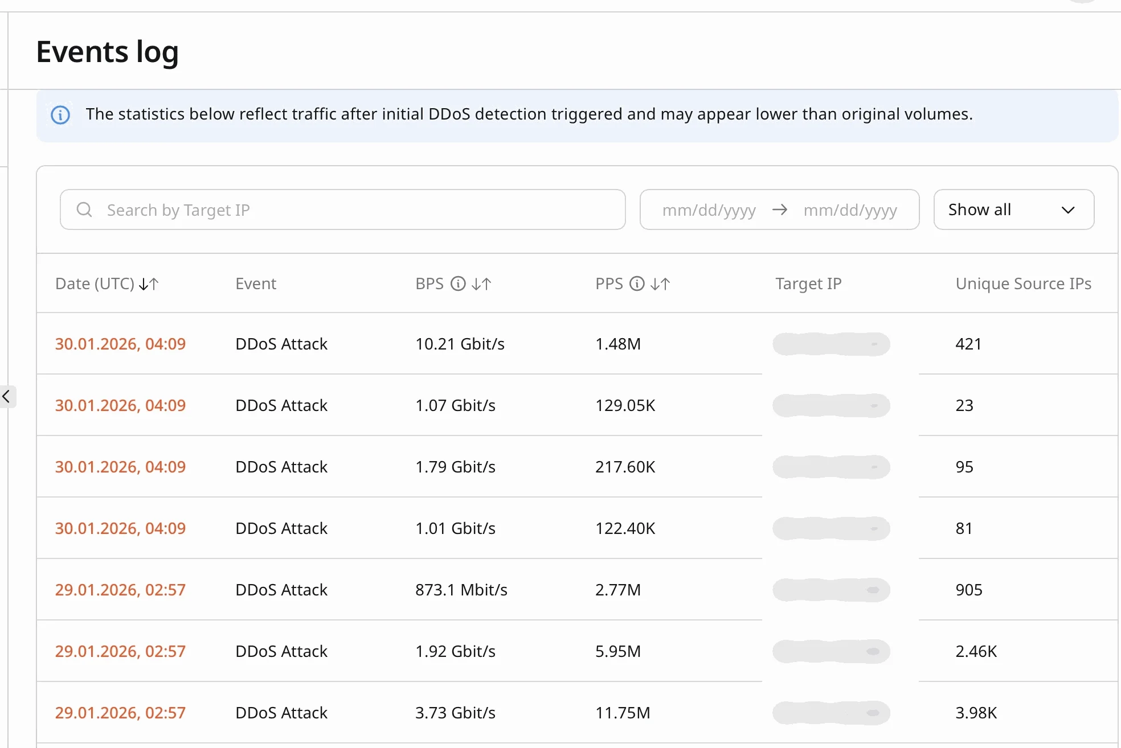
Task: Click the redacted Target IP in the 421 row
Action: pos(831,344)
